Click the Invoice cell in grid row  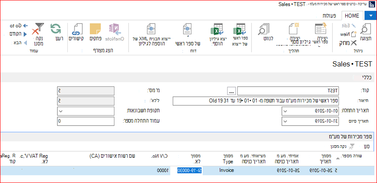pyautogui.click(x=227, y=171)
